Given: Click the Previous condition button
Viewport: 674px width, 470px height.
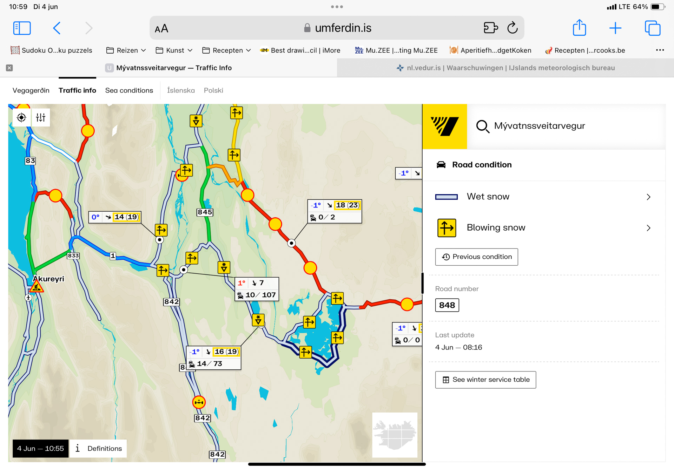Looking at the screenshot, I should point(476,257).
